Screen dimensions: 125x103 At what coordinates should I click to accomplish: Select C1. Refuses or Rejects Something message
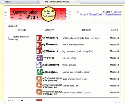click(x=19, y=38)
